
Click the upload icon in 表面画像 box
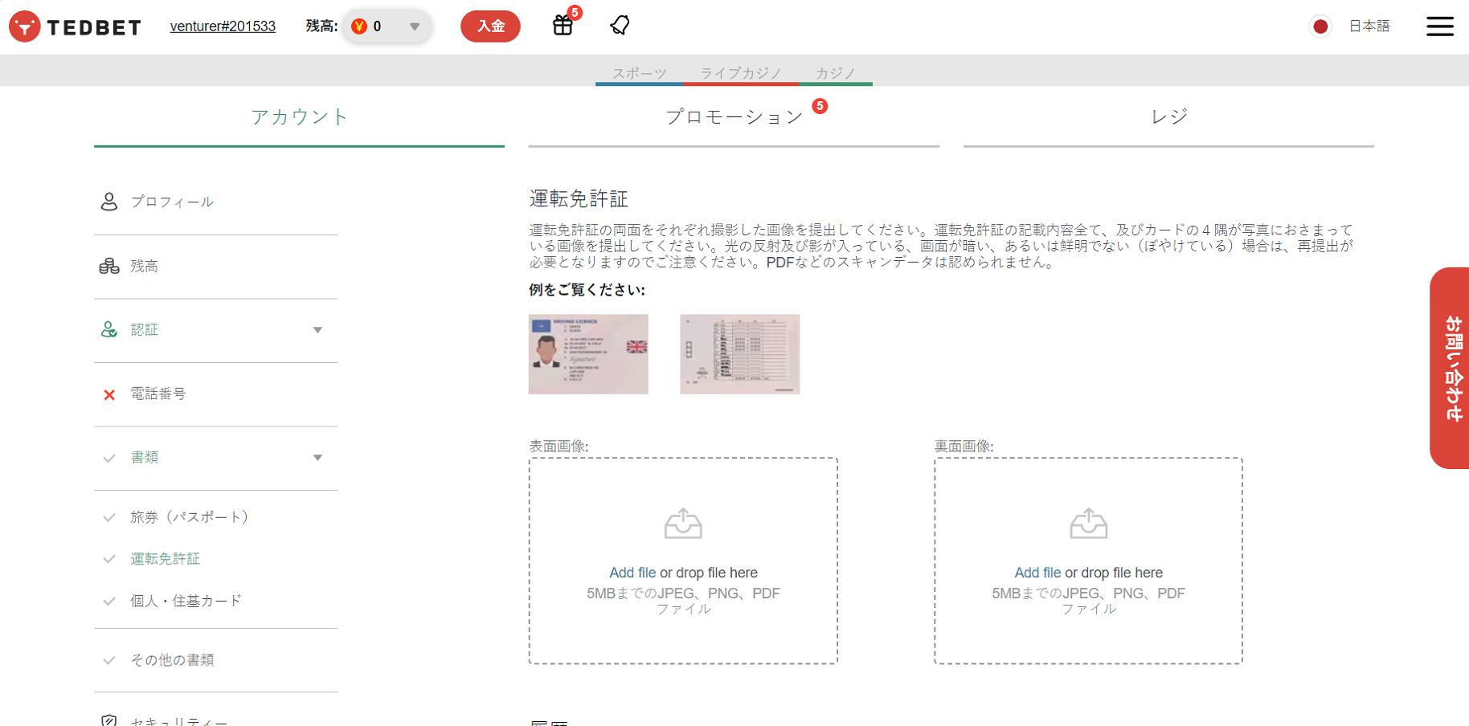pyautogui.click(x=683, y=524)
